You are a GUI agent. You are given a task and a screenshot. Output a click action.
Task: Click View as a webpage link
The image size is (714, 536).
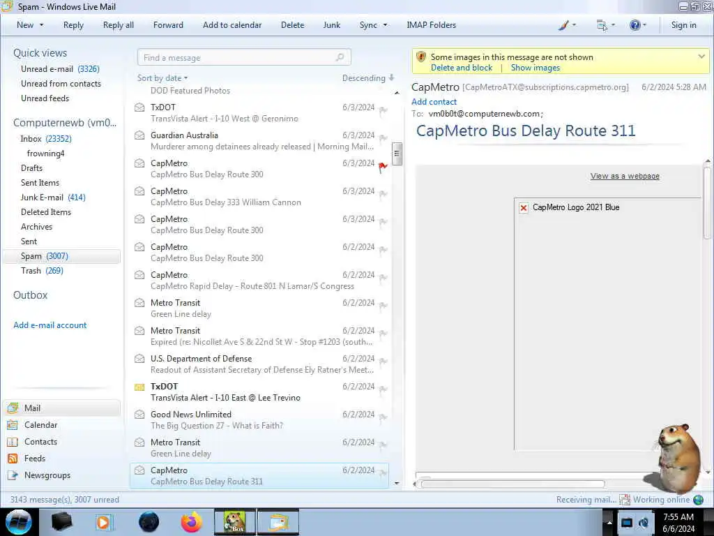tap(625, 176)
